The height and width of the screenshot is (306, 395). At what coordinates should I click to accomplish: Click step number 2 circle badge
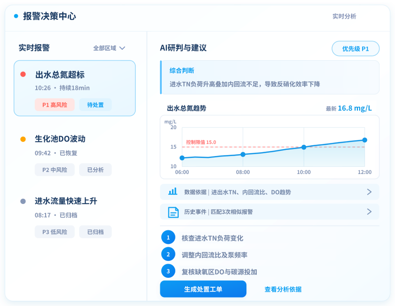click(168, 254)
